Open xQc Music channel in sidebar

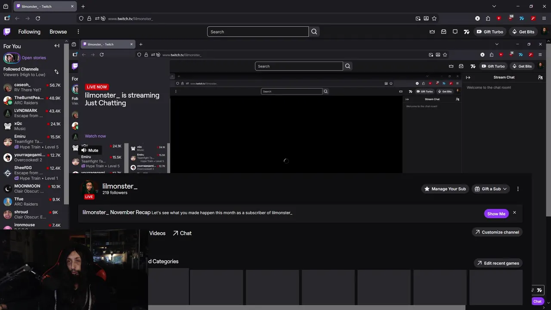[32, 126]
